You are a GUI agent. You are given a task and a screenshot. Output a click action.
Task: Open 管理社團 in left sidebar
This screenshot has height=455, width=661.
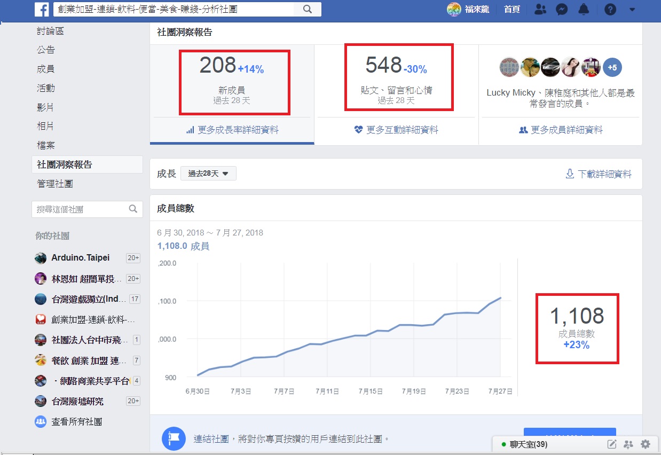(55, 184)
